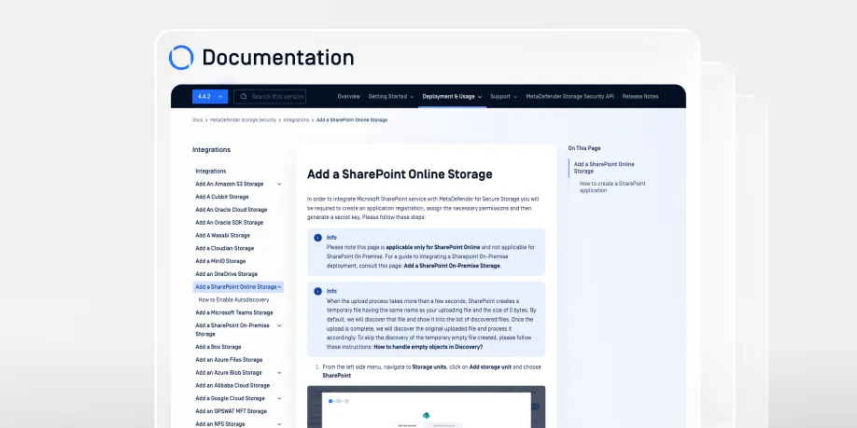
Task: Open Add A Wasabi Storage page
Action: click(222, 236)
